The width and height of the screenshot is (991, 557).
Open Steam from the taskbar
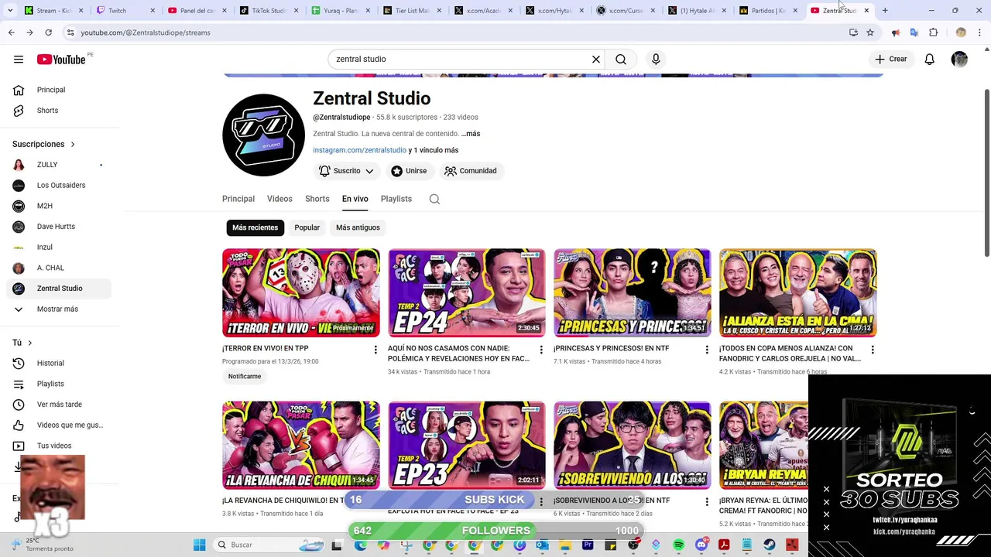(x=770, y=545)
